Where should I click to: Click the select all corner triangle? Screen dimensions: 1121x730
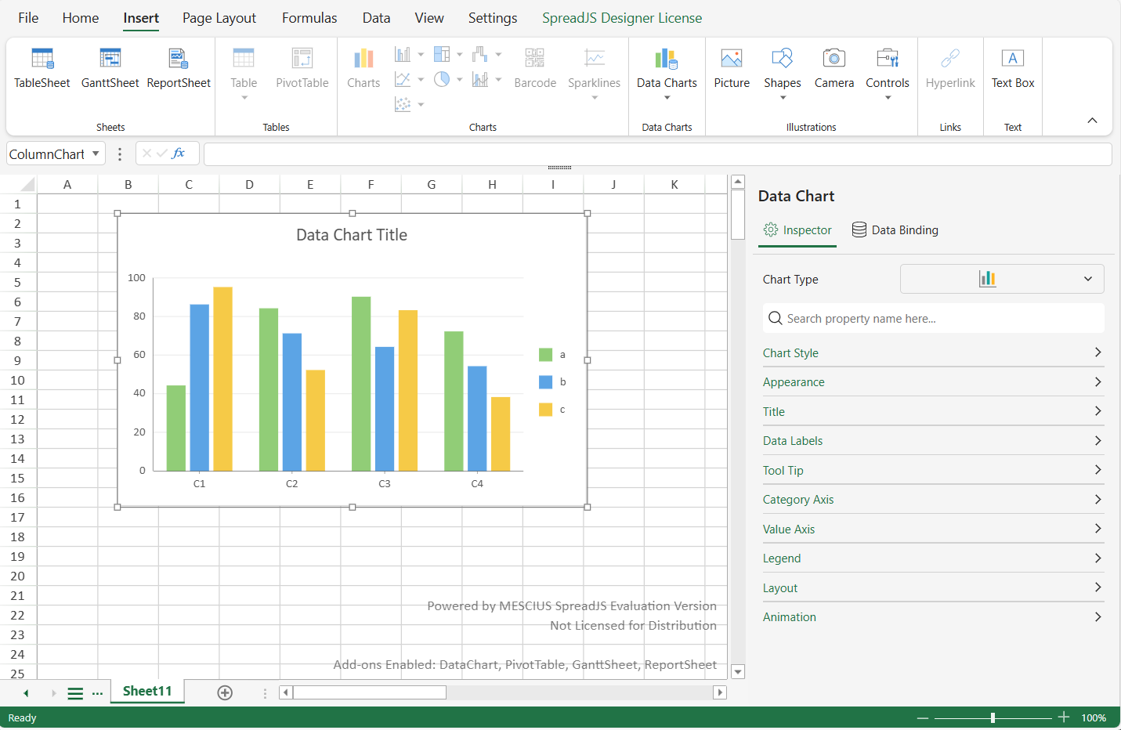27,185
